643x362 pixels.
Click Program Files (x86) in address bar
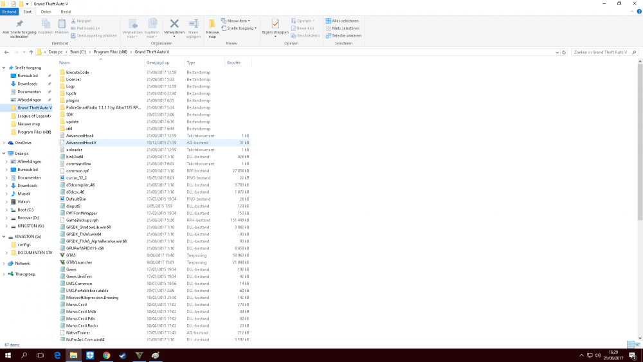click(x=111, y=52)
